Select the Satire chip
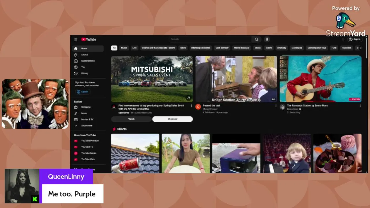The image size is (370, 208). [269, 48]
